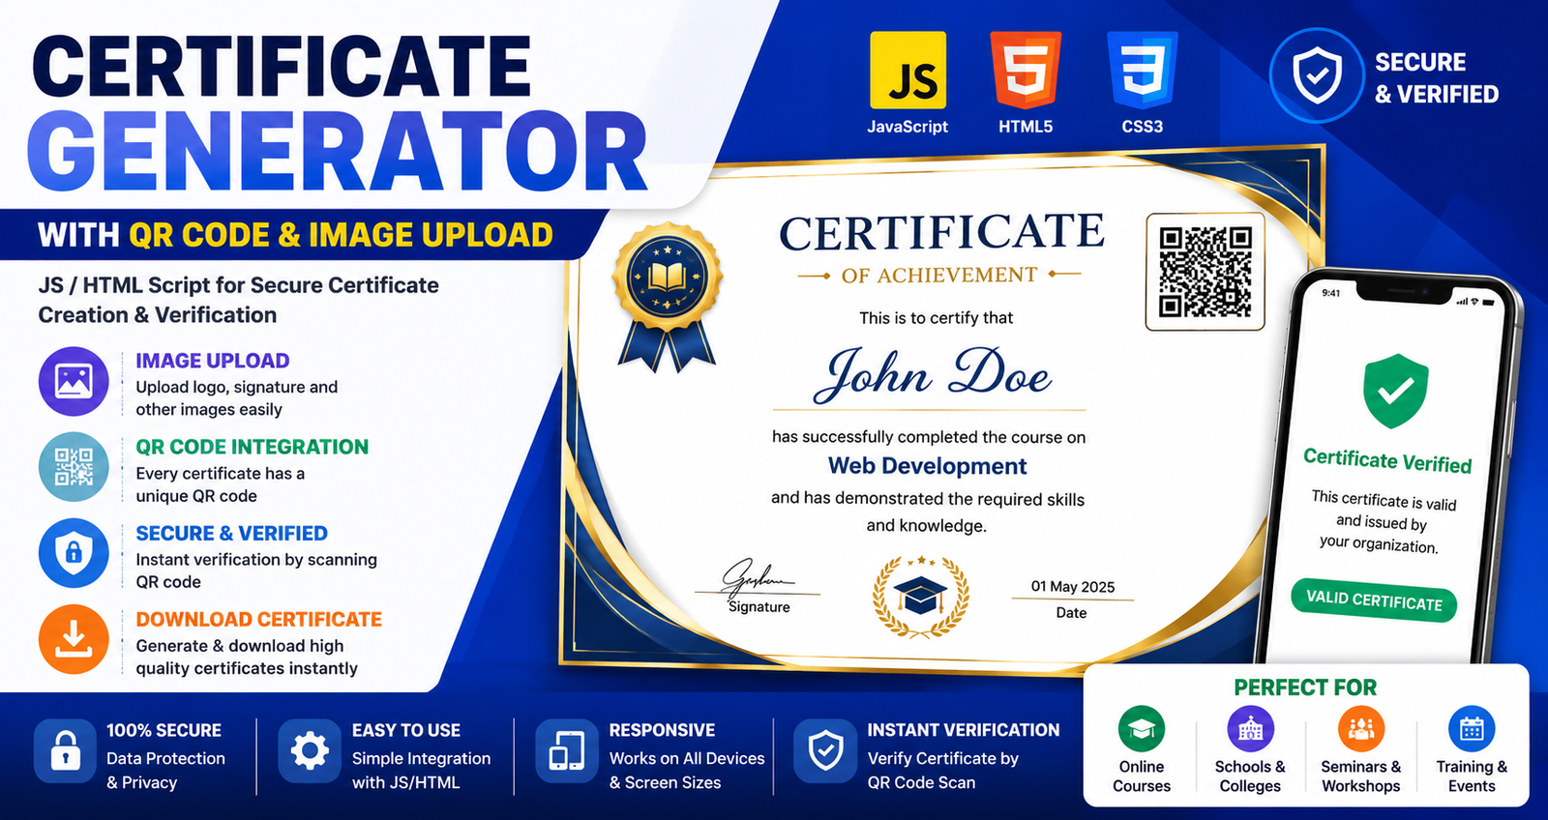Click the gold ribbon medal on certificate
The image size is (1548, 820).
[668, 298]
